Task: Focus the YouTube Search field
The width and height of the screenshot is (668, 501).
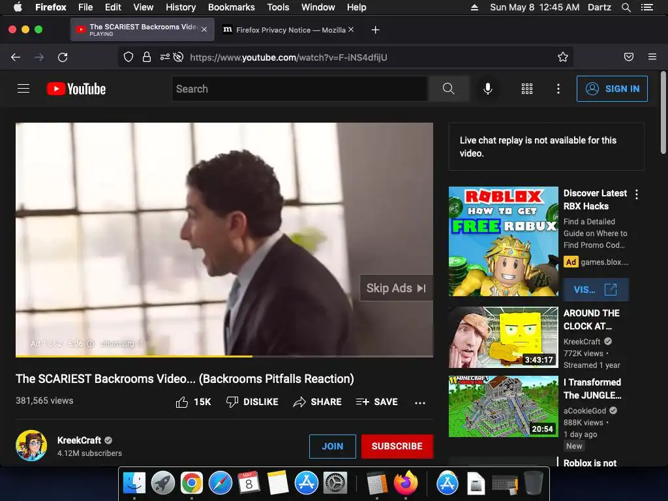Action: click(x=300, y=89)
